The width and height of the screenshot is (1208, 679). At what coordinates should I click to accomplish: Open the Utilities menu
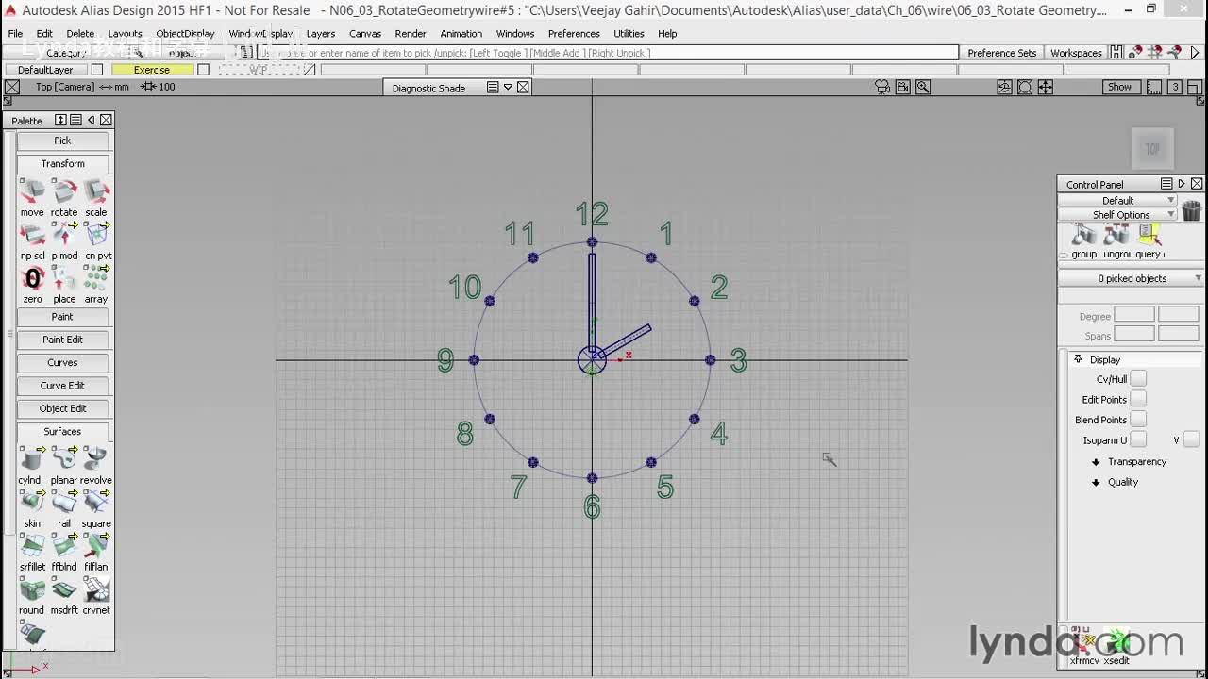629,34
